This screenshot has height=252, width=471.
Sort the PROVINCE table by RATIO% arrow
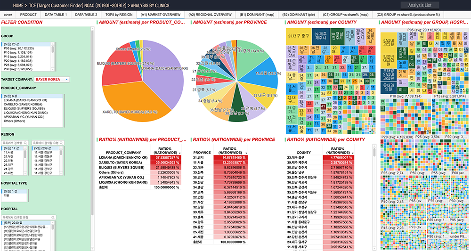coord(245,153)
